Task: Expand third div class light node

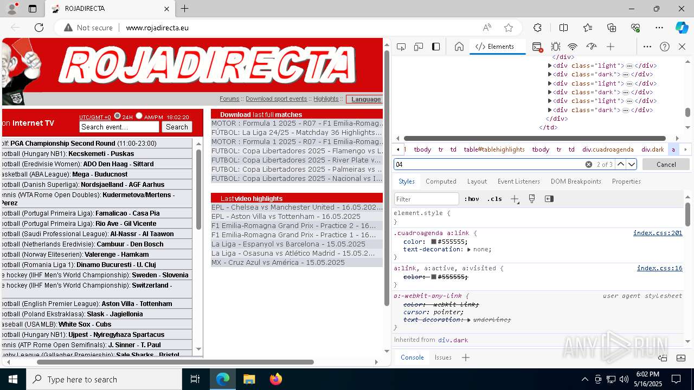Action: [x=549, y=101]
